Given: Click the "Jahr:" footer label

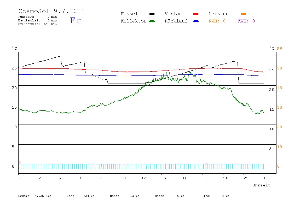Looking at the screenshot, I should pyautogui.click(x=71, y=196).
